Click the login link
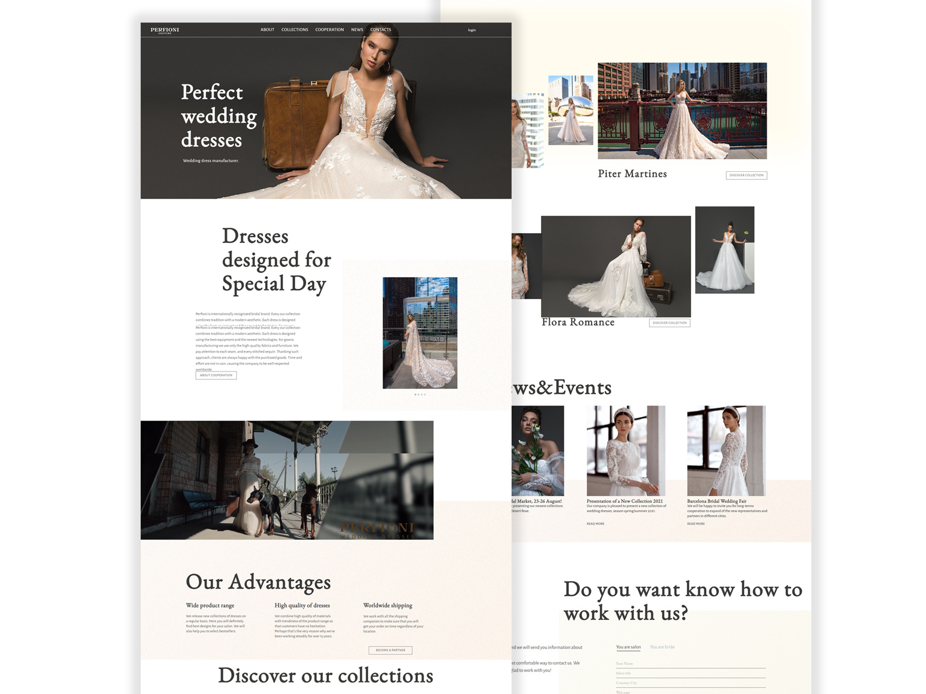Screen dimensions: 926x694 click(472, 30)
